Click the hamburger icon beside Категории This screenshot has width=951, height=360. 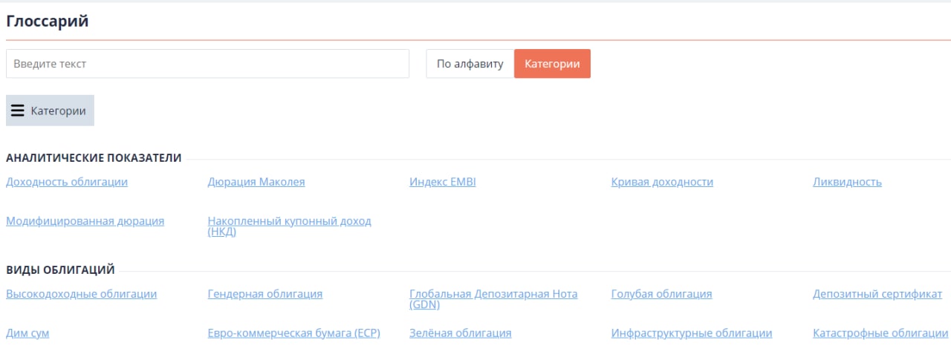[x=18, y=111]
